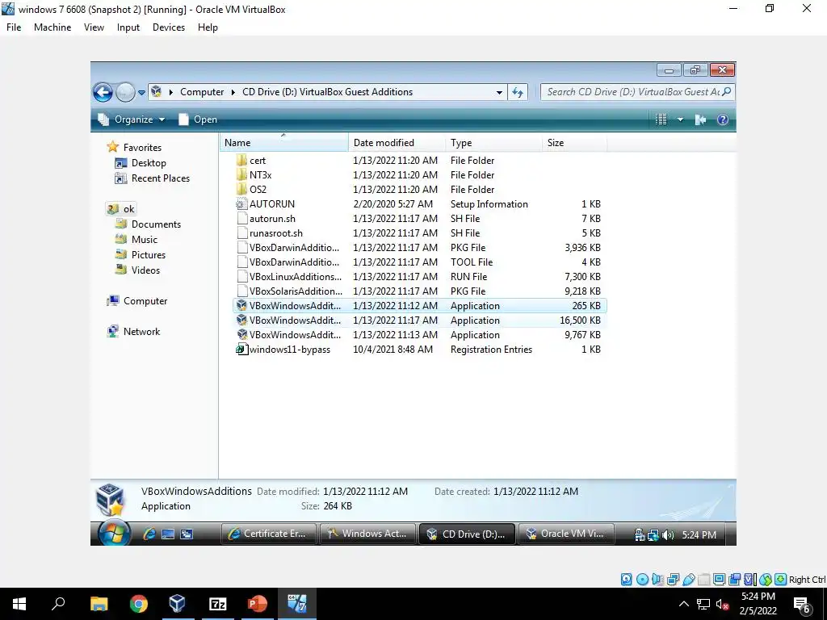Select the windows11-bypass registry file
Viewport: 827px width, 620px height.
(x=419, y=350)
